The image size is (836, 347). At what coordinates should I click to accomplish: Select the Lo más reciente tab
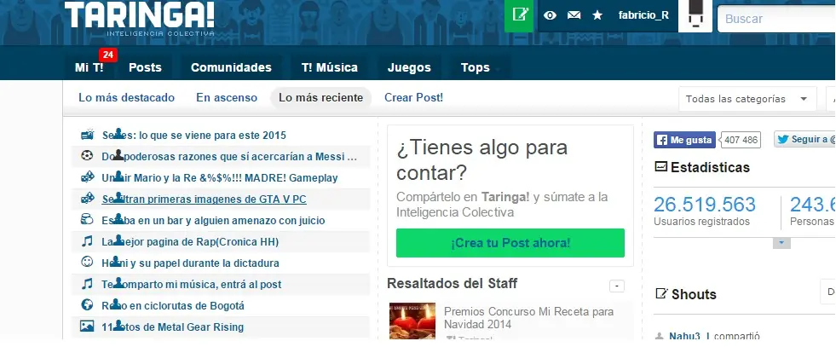[x=321, y=97]
